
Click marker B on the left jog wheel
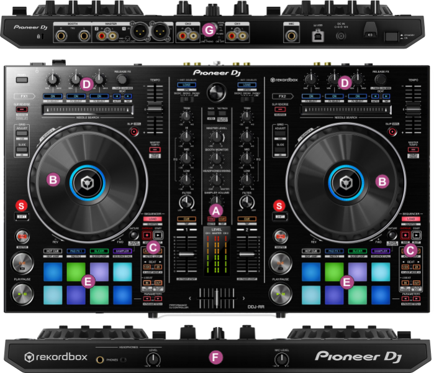[x=53, y=180]
